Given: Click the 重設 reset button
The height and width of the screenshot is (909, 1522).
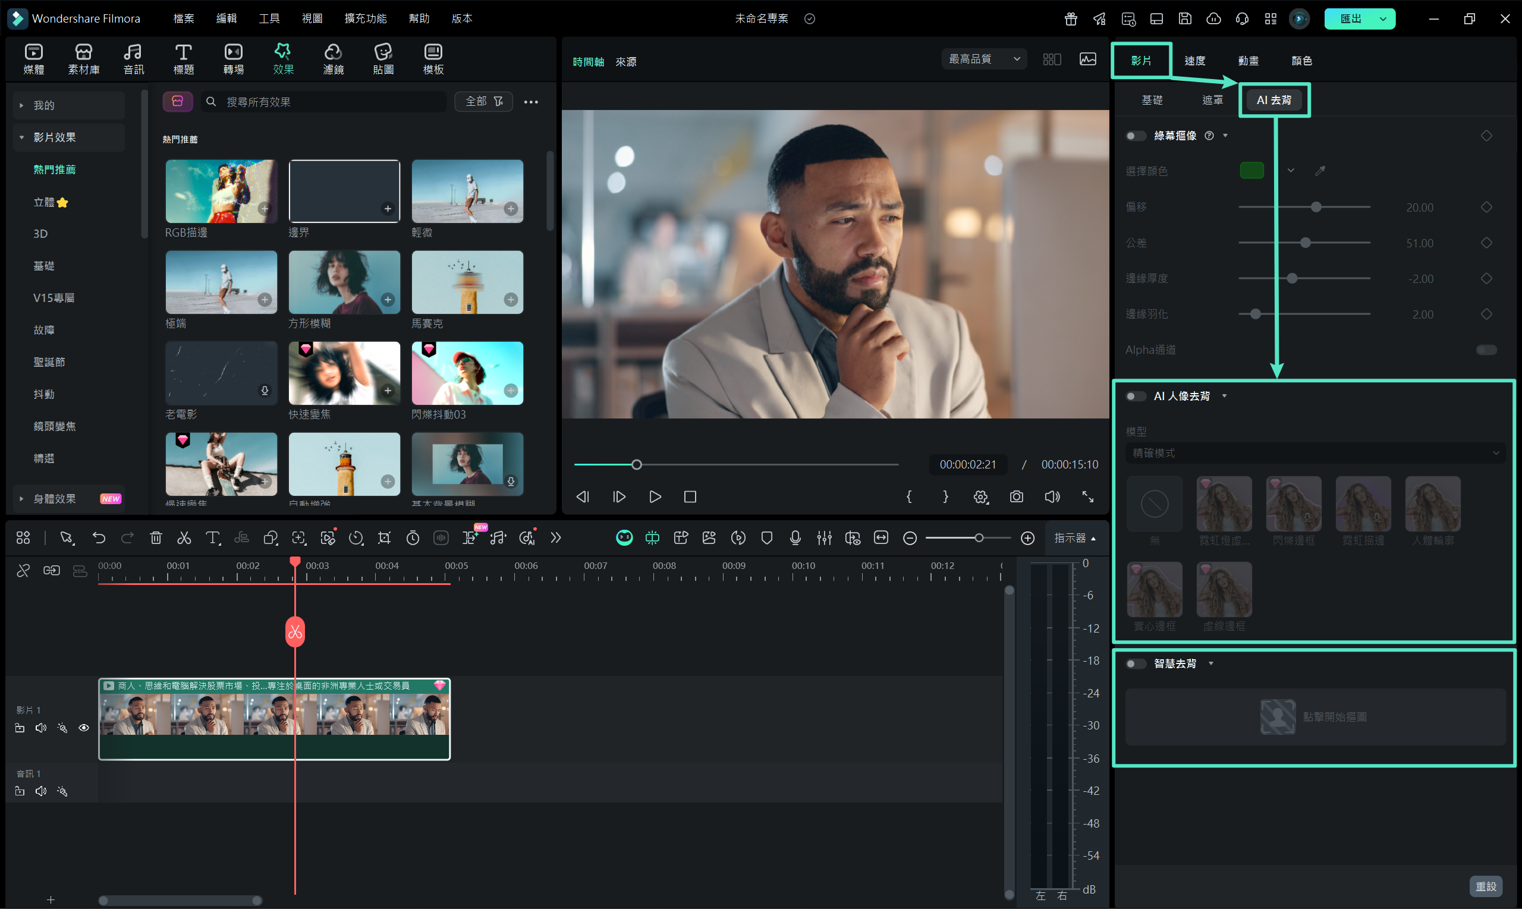Looking at the screenshot, I should tap(1485, 886).
